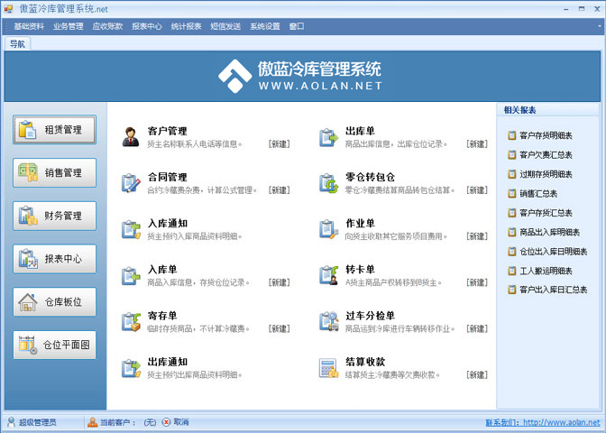Open the 销售汇总表 report link

click(538, 194)
